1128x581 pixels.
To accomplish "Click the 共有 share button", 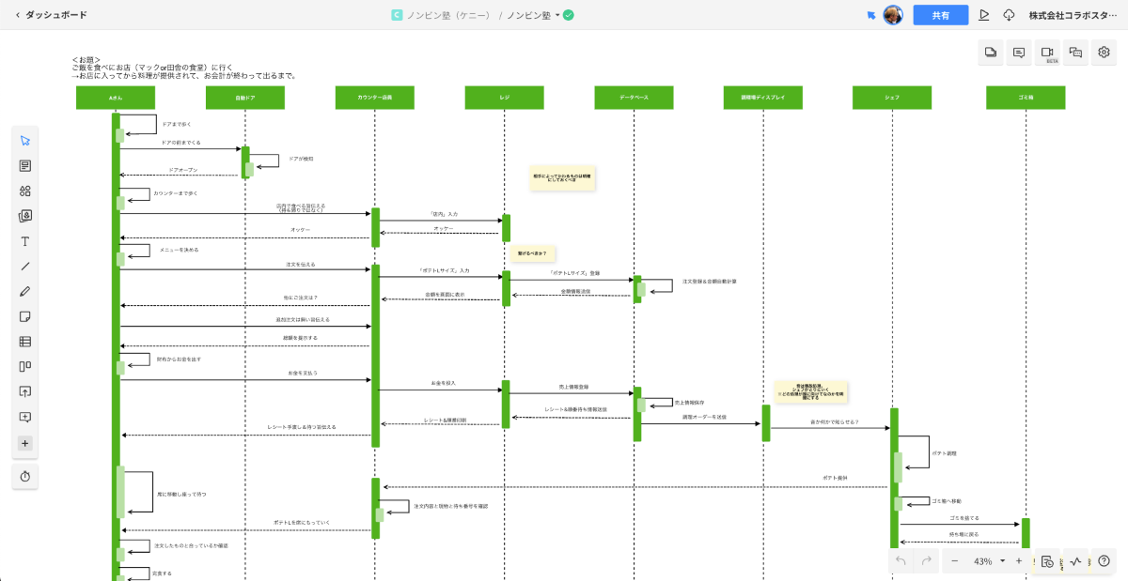I will [940, 15].
